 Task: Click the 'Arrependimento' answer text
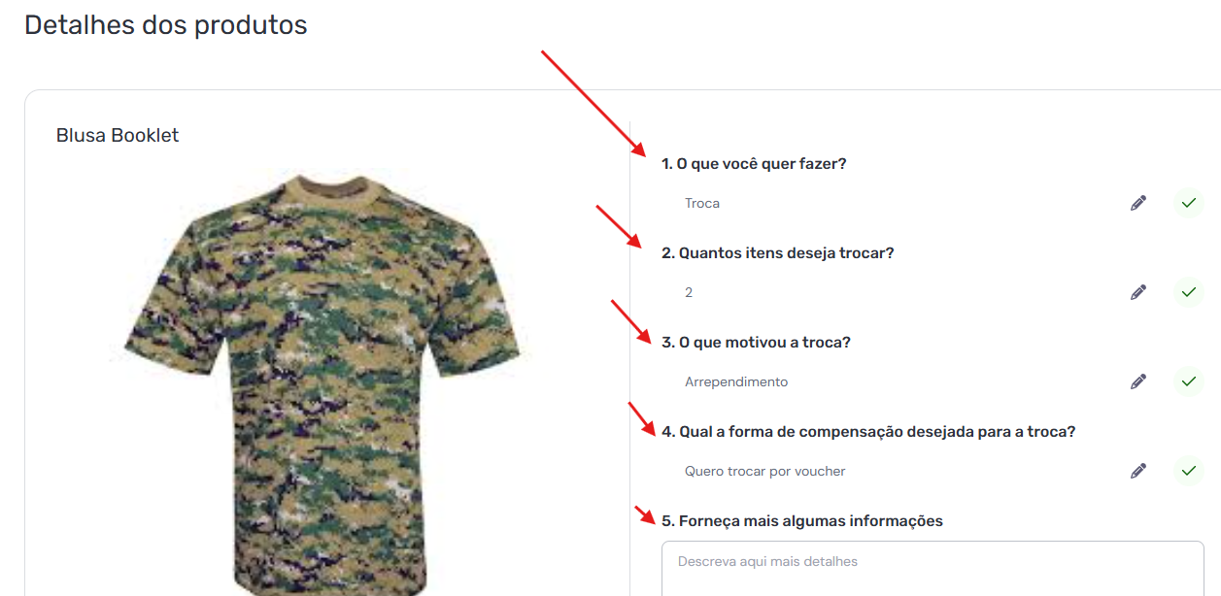[x=736, y=382]
